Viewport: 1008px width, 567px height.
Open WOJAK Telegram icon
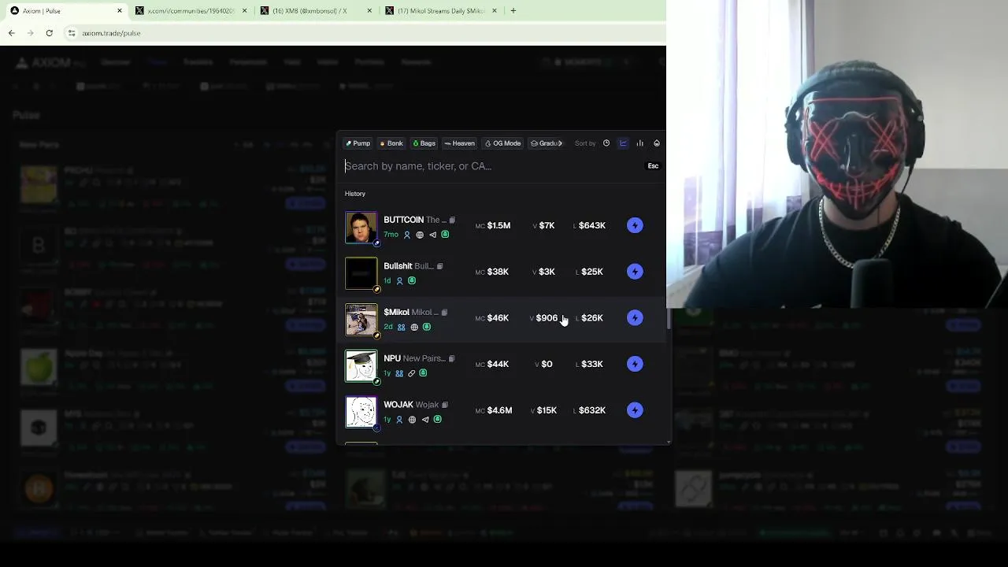point(425,420)
